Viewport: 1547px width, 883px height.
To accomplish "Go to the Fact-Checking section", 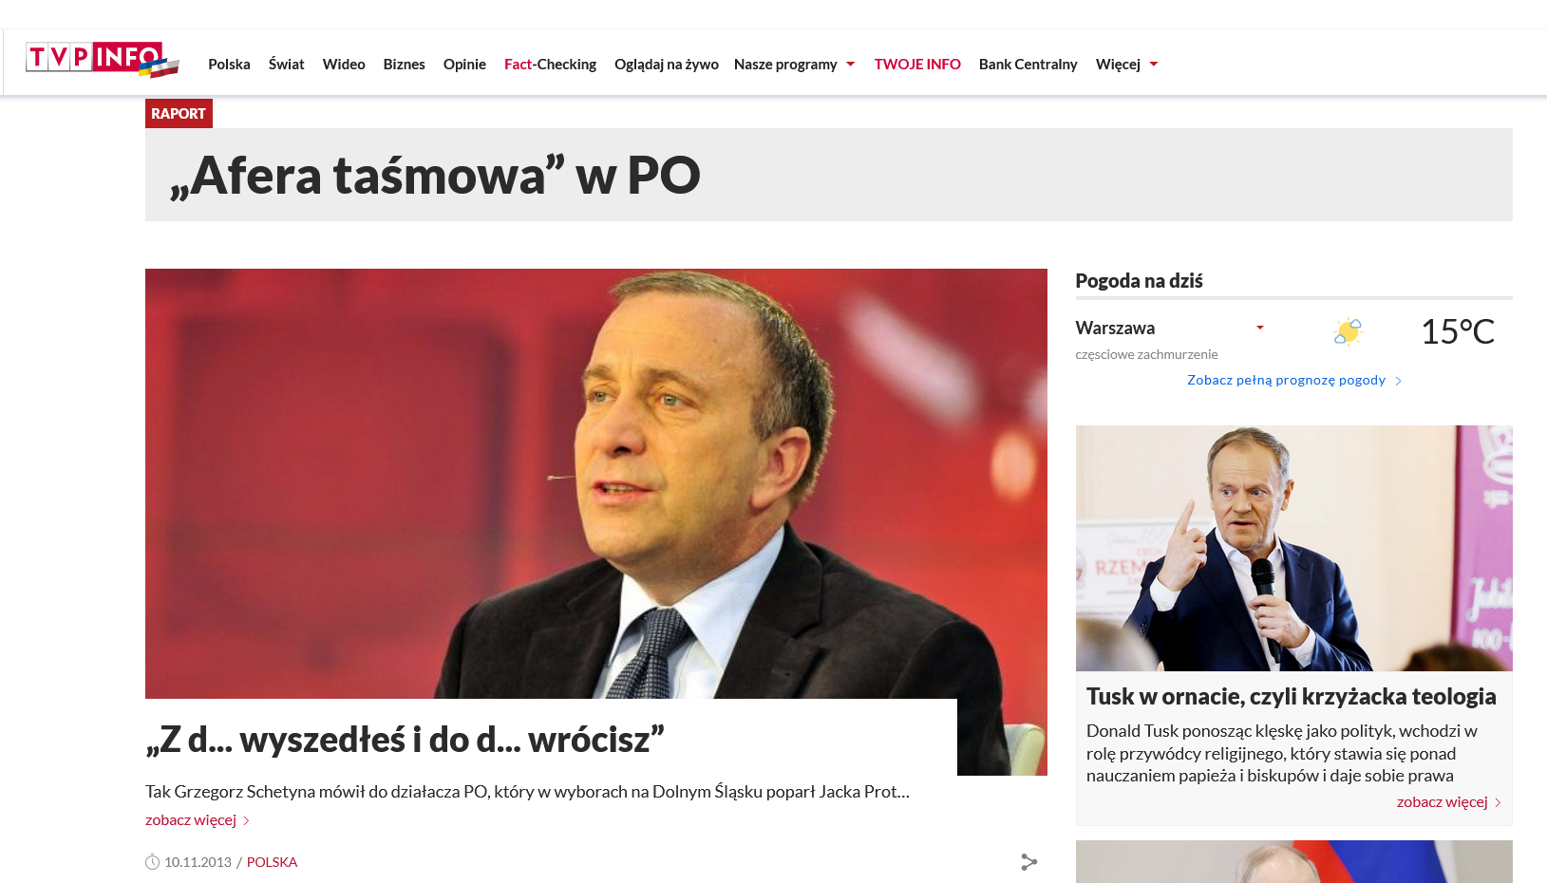I will point(550,65).
